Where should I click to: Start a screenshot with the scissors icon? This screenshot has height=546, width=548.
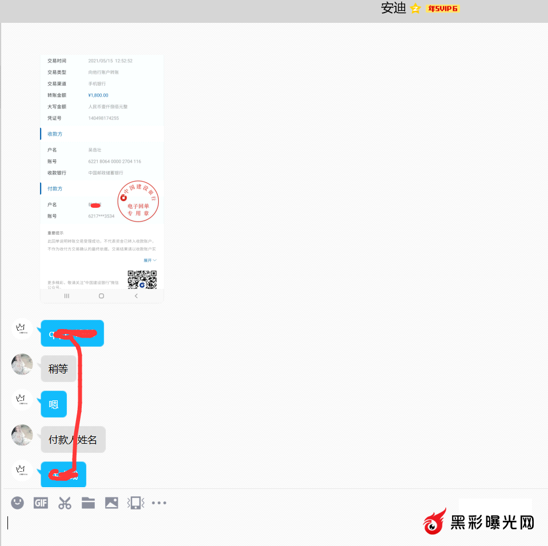(x=65, y=503)
